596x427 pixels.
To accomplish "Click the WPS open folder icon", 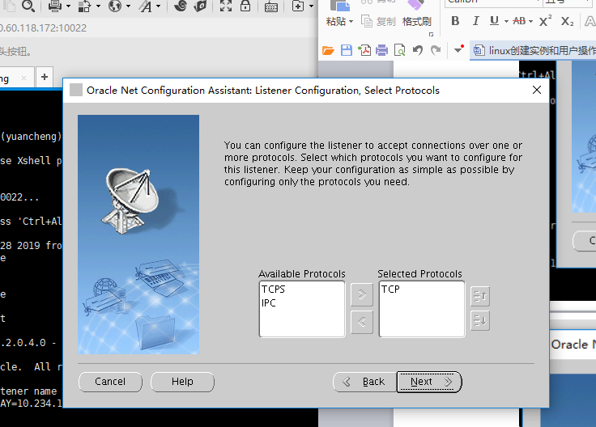I will pyautogui.click(x=328, y=50).
